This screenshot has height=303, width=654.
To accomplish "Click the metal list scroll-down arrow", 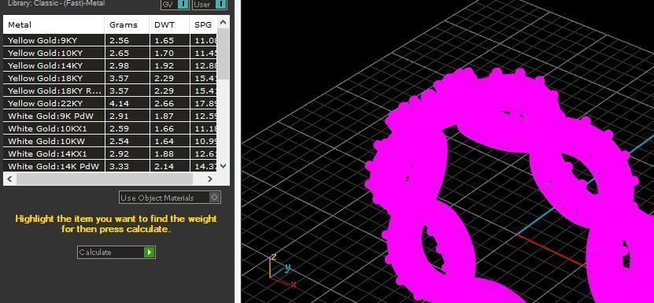I will 224,166.
